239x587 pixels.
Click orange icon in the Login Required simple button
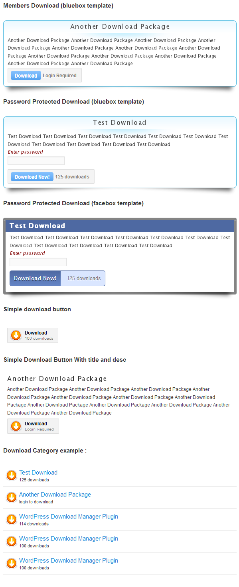point(16,426)
